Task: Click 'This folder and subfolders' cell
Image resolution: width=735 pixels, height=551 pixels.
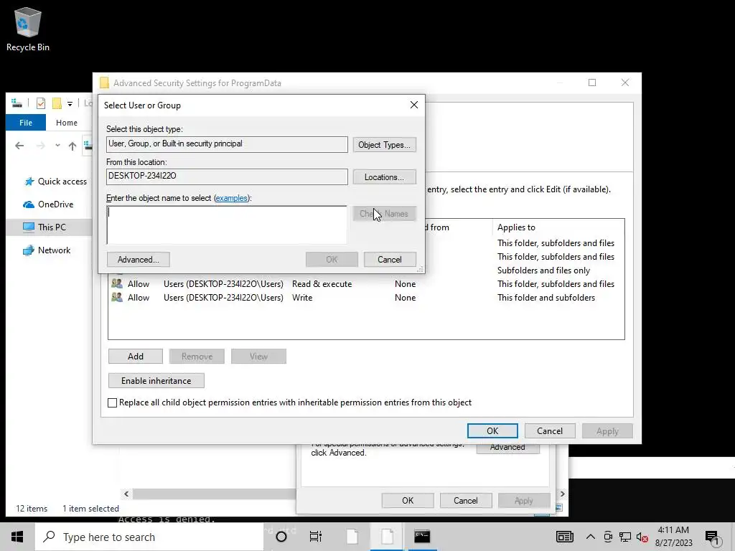Action: point(546,298)
